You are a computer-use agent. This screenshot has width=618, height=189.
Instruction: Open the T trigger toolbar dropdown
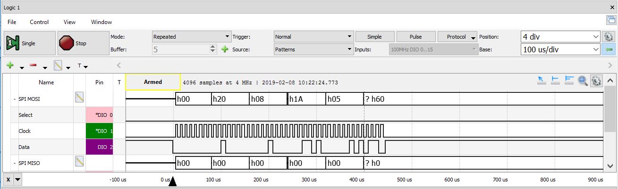point(83,66)
